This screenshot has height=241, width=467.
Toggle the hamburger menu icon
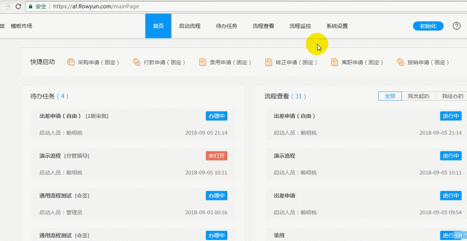coord(3,26)
